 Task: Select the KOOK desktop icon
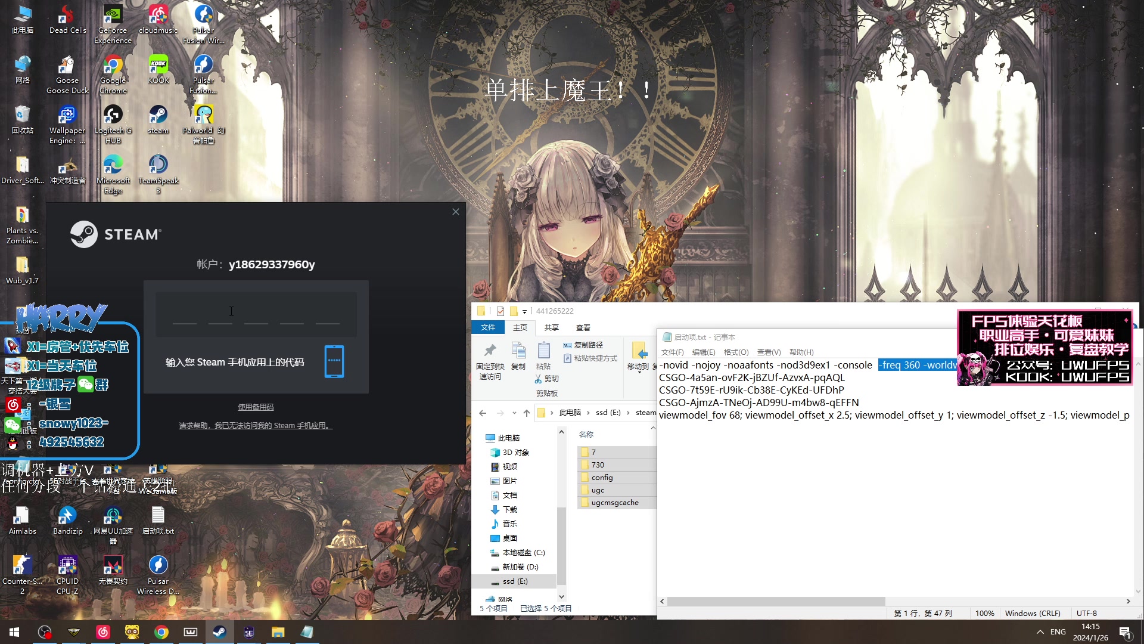tap(158, 70)
